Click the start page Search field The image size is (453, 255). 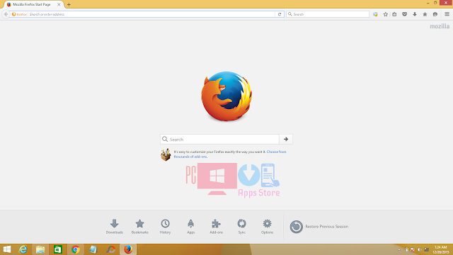point(220,139)
